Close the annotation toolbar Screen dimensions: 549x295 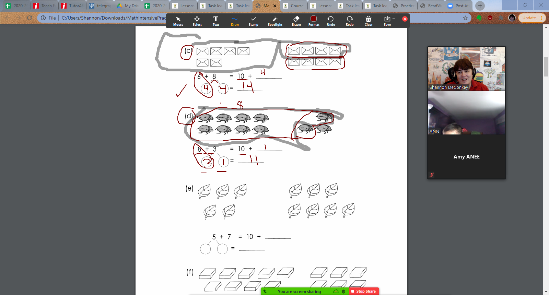click(x=405, y=19)
